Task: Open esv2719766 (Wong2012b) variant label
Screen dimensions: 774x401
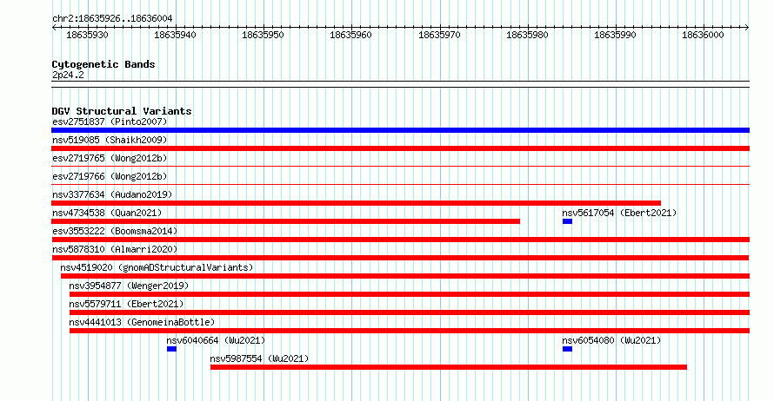Action: point(110,176)
